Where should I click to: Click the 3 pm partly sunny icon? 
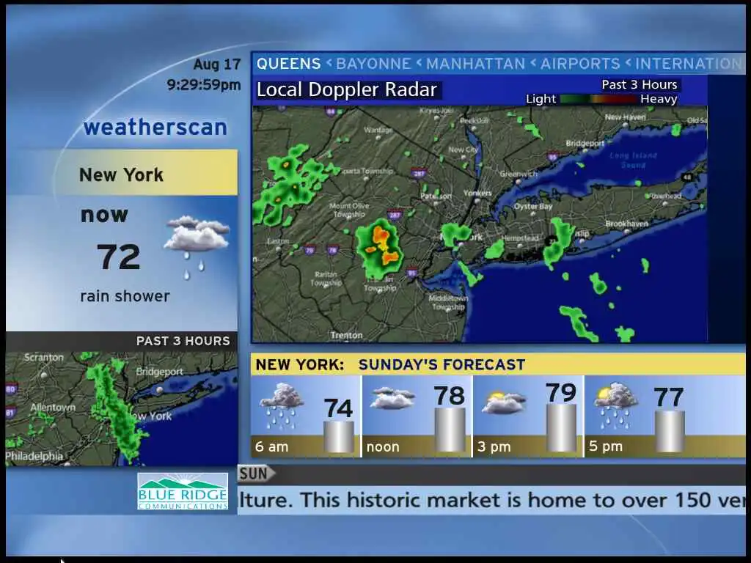503,402
